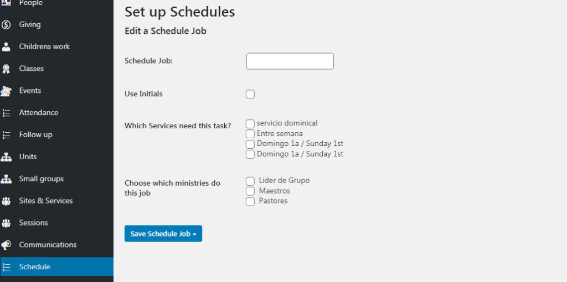Viewport: 567px width, 282px height.
Task: Check the Maestros ministry box
Action: pyautogui.click(x=250, y=191)
